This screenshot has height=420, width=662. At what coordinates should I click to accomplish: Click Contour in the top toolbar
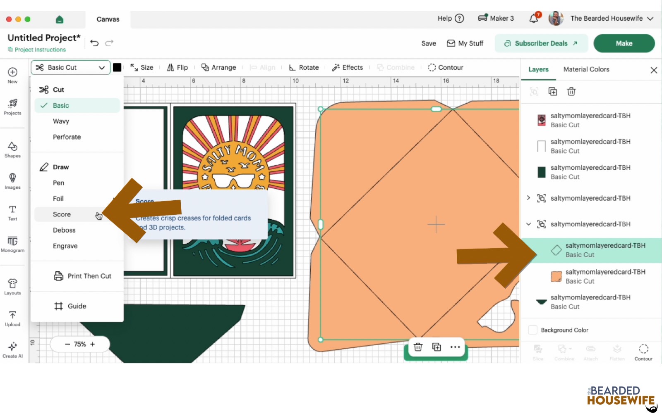pyautogui.click(x=446, y=67)
